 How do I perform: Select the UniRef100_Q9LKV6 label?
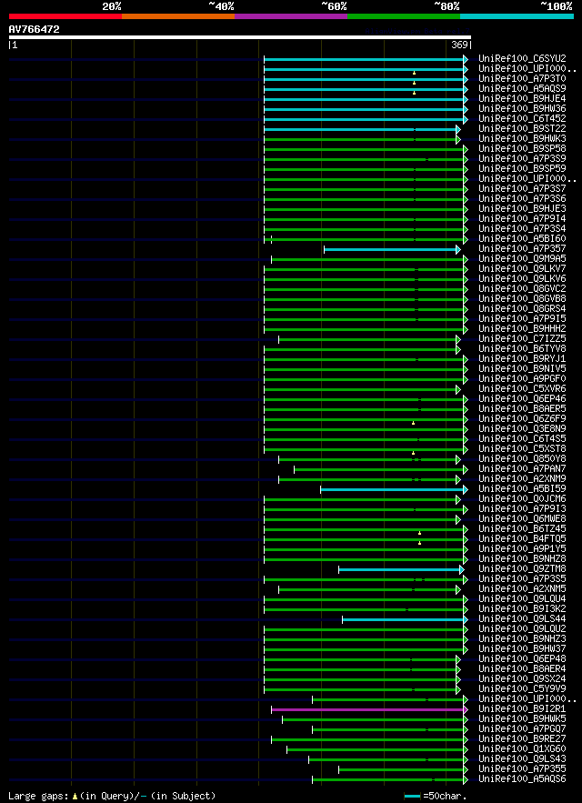(522, 278)
